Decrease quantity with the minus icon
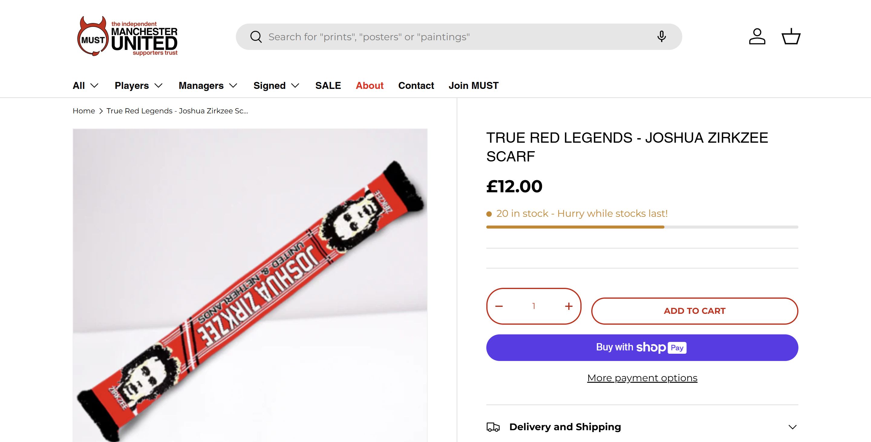The height and width of the screenshot is (442, 871). click(x=499, y=306)
